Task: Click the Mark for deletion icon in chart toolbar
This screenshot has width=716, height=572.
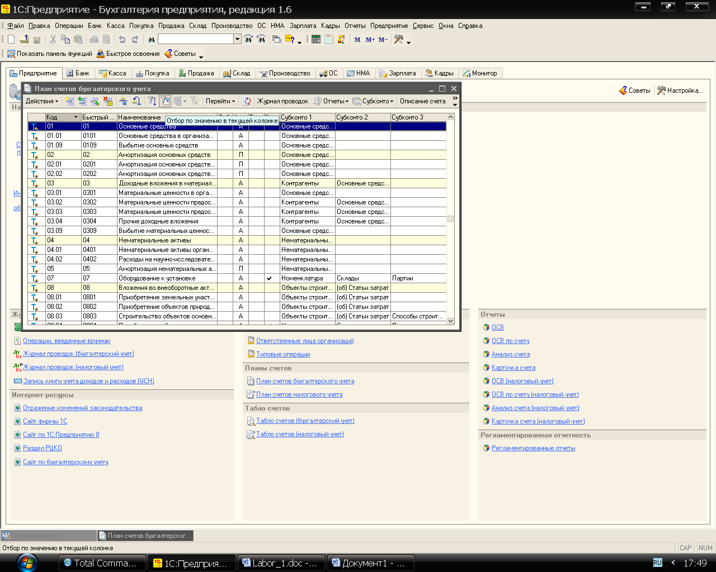Action: tap(109, 101)
